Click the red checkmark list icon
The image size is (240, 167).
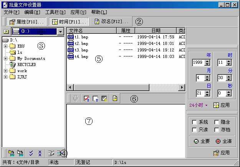pyautogui.click(x=86, y=99)
